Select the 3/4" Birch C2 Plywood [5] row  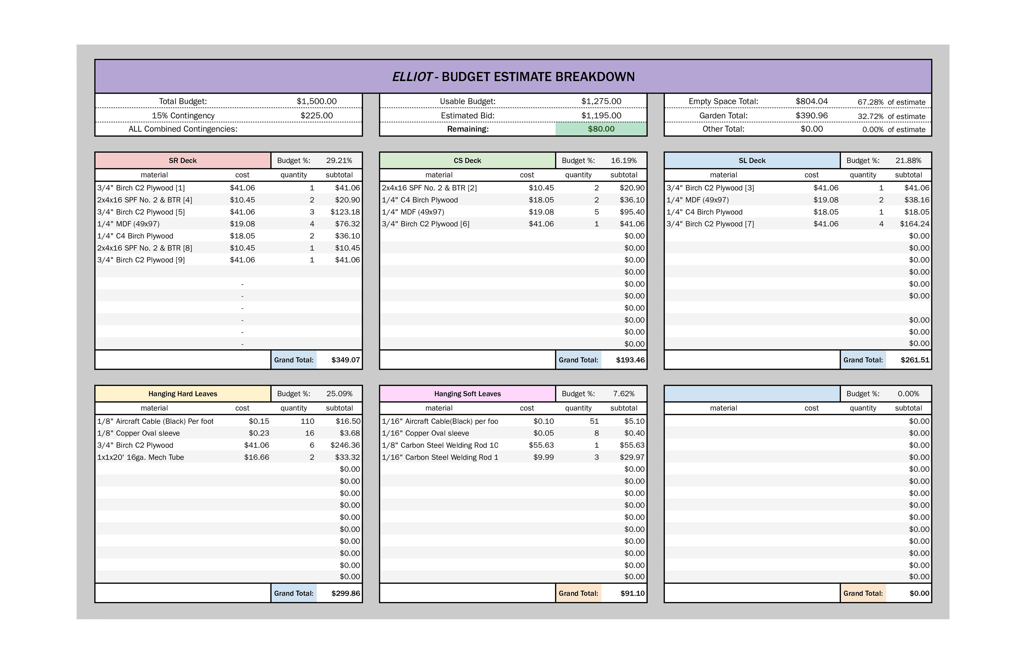[x=141, y=212]
